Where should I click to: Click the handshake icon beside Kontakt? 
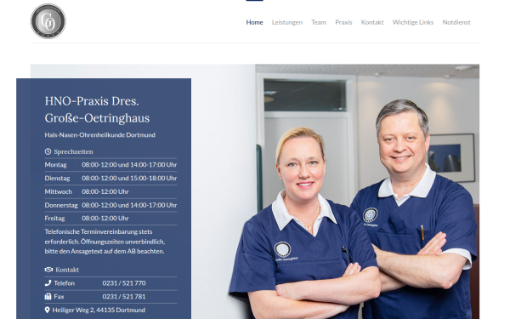pos(48,270)
